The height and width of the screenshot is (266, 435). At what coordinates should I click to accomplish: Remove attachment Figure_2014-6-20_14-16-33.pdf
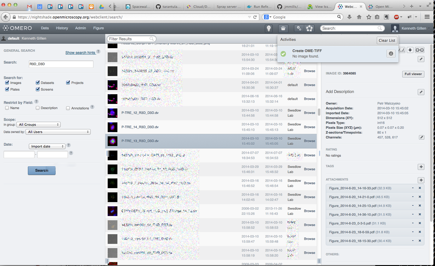pyautogui.click(x=420, y=188)
